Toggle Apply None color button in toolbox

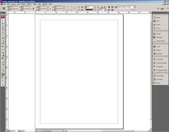click(3, 81)
